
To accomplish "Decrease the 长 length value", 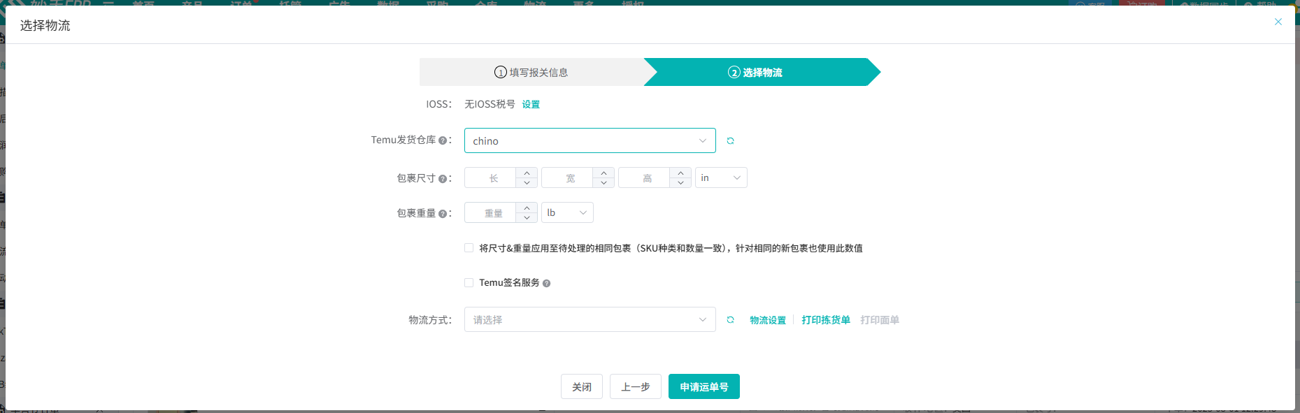I will [527, 182].
